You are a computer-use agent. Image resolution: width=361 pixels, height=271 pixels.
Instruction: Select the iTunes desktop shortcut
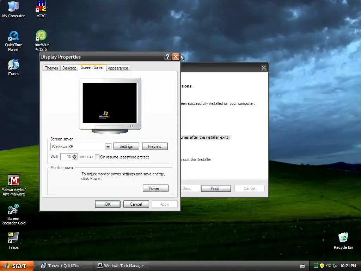pyautogui.click(x=14, y=67)
